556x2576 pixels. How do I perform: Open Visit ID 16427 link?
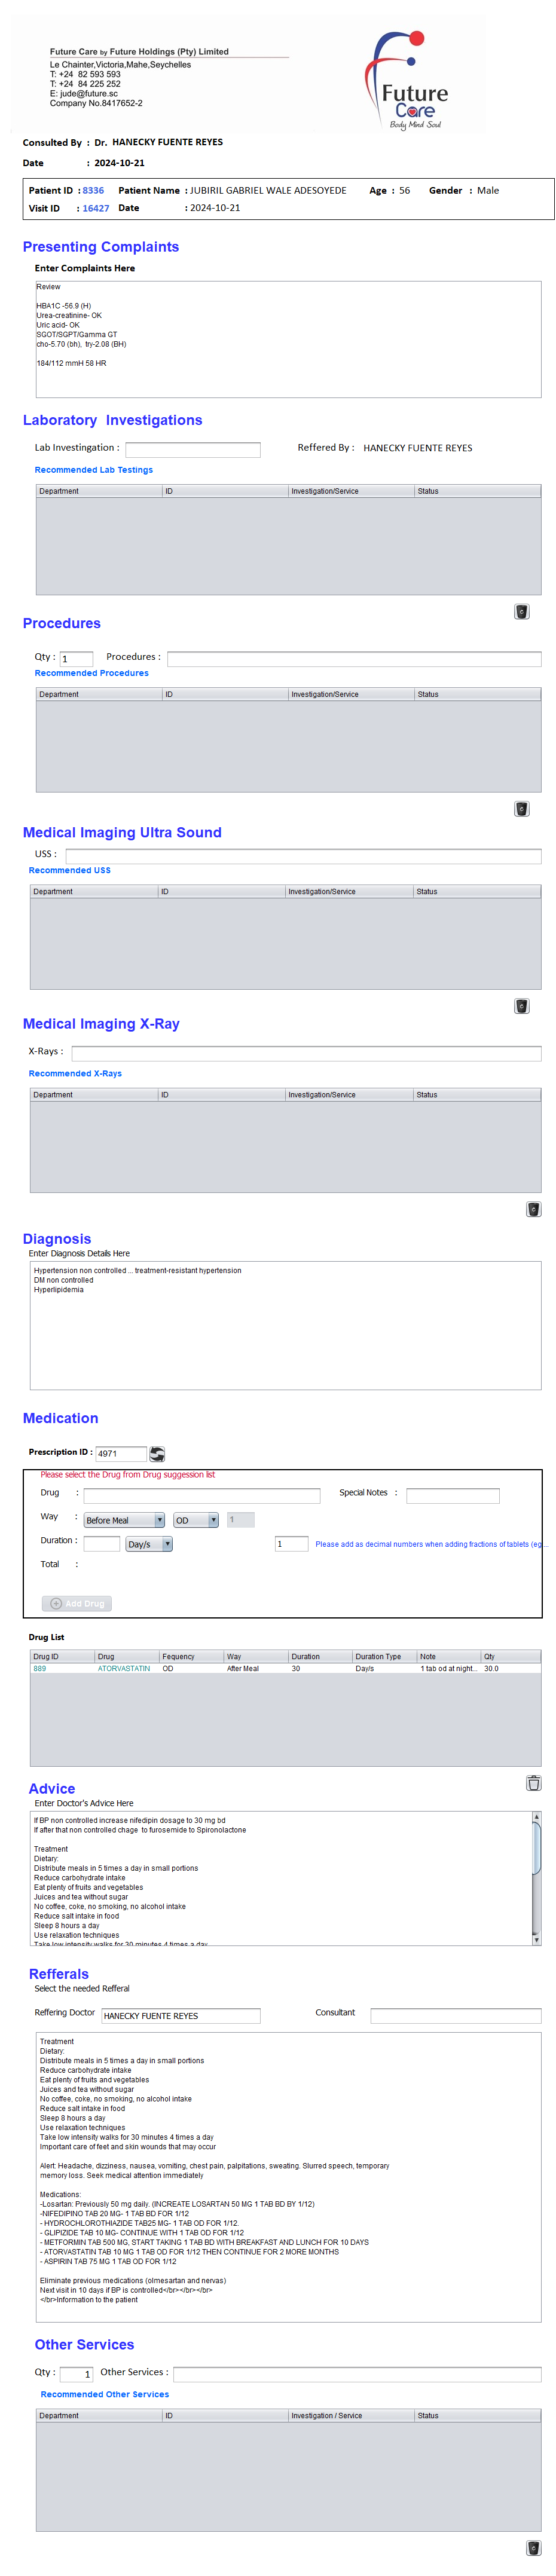point(96,208)
